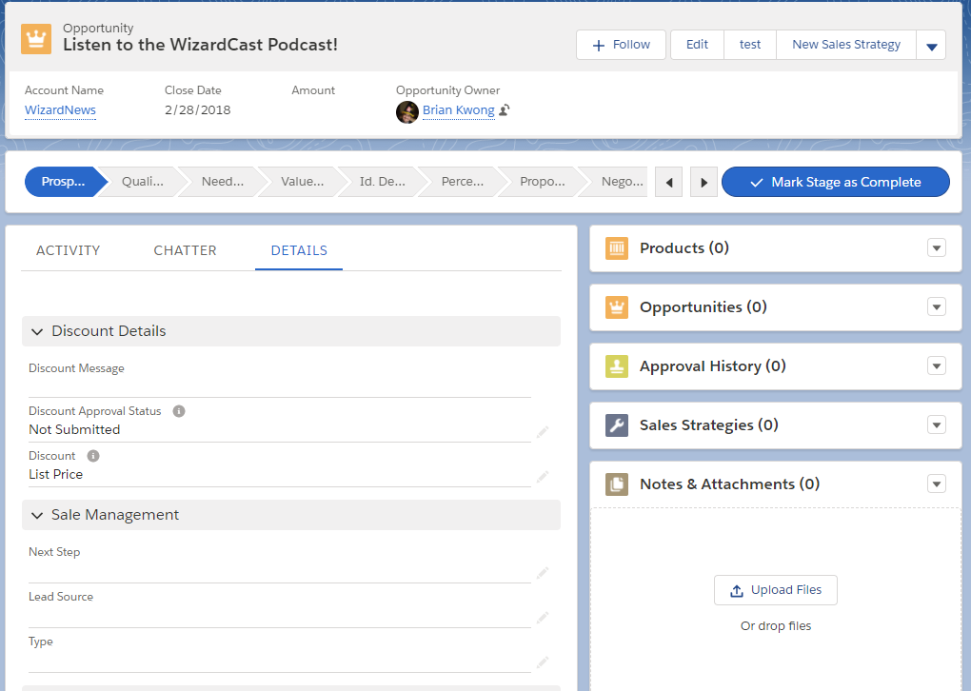Viewport: 971px width, 691px height.
Task: Open Notes & Attachments (0) related list
Action: point(729,484)
